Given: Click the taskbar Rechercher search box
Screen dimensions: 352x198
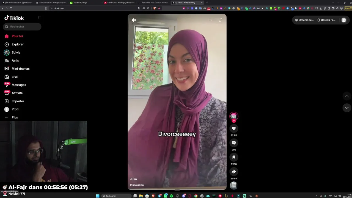Looking at the screenshot, I should coord(116,196).
